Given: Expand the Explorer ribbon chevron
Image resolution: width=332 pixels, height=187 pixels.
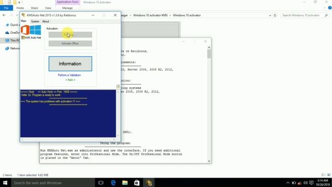Looking at the screenshot, I should (x=325, y=8).
